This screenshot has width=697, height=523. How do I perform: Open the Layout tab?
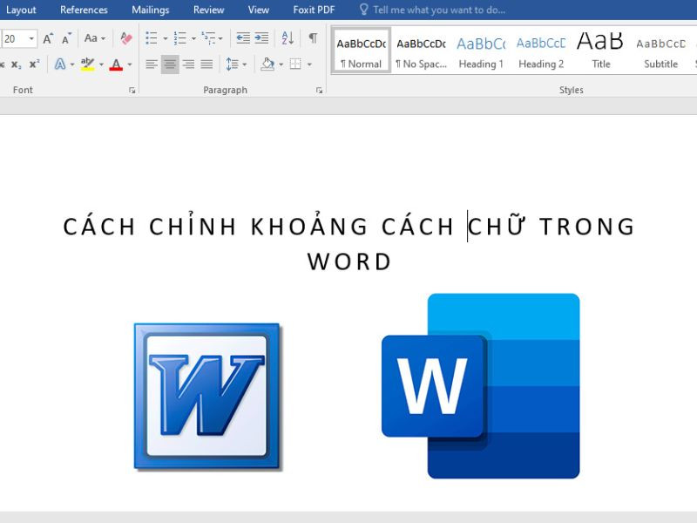click(x=19, y=10)
